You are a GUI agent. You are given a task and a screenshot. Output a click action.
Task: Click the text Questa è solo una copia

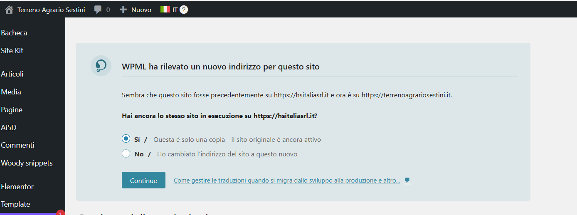[x=237, y=140]
